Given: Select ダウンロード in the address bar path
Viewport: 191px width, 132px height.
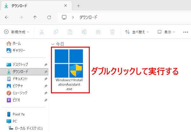Looking at the screenshot, I should point(88,17).
